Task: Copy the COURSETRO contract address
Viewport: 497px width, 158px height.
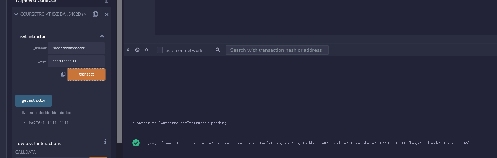Action: point(96,14)
